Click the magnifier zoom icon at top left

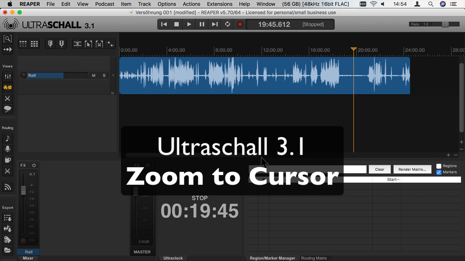coord(7,39)
